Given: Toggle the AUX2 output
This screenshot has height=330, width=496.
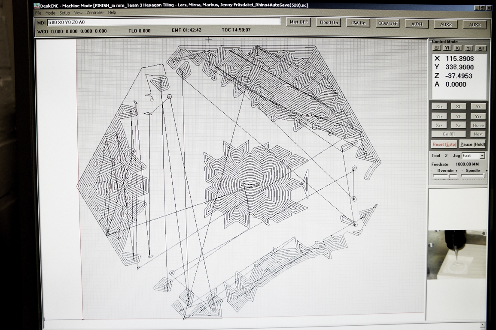Looking at the screenshot, I should pos(446,24).
